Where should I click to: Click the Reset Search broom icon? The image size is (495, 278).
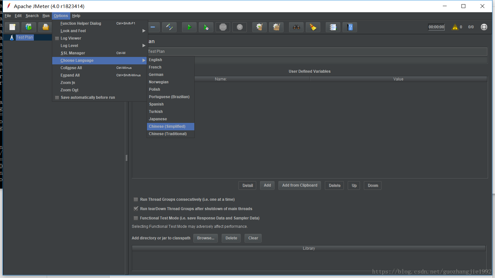coord(313,27)
